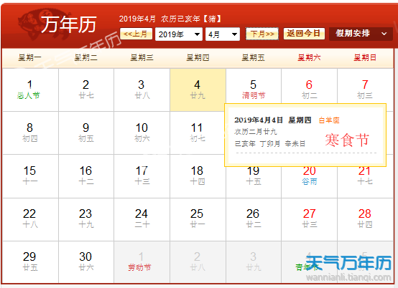The image size is (398, 288).
Task: Select April 1 愚人节 cell
Action: 30,90
